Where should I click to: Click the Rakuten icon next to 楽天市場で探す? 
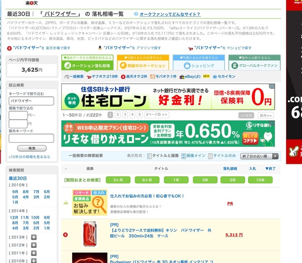coord(9,48)
